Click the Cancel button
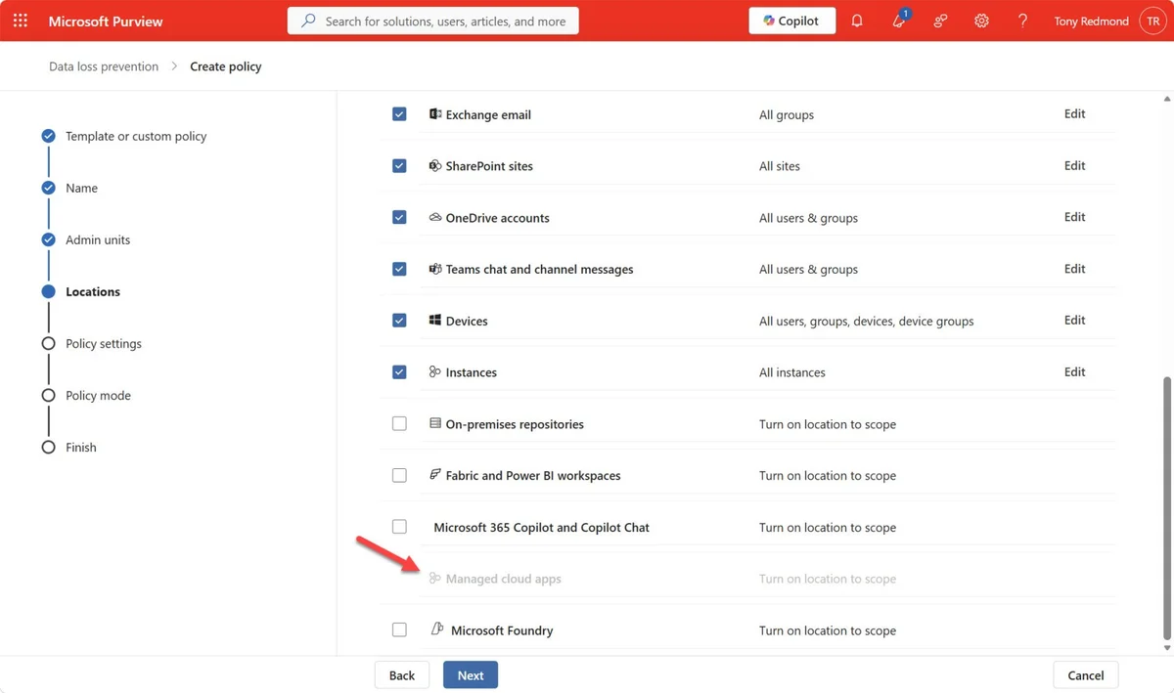This screenshot has width=1174, height=693. point(1086,675)
